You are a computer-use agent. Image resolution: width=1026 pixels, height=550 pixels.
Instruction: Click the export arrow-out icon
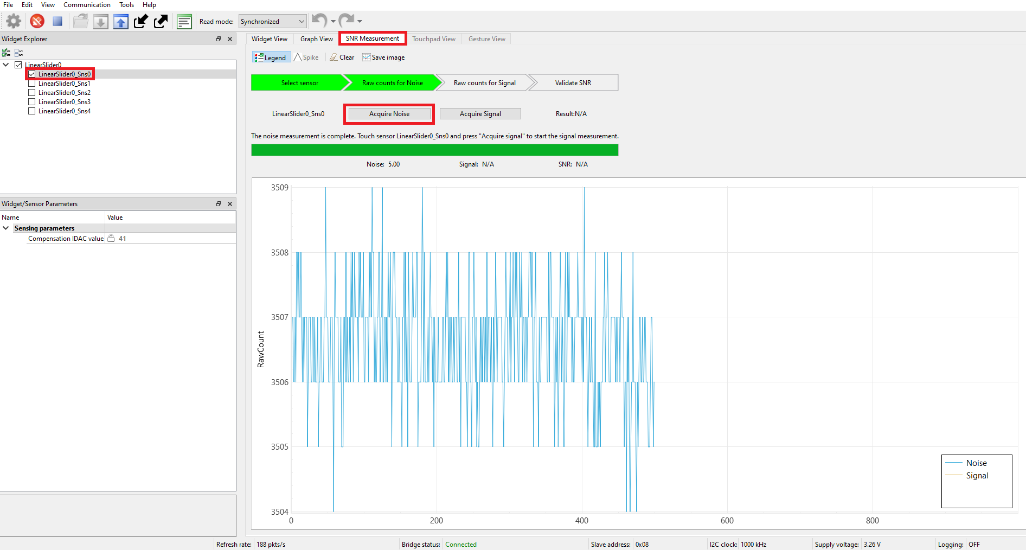(161, 22)
